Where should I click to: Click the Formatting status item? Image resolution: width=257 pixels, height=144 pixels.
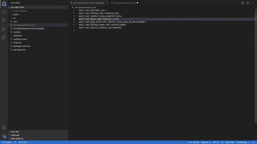pyautogui.click(x=243, y=142)
